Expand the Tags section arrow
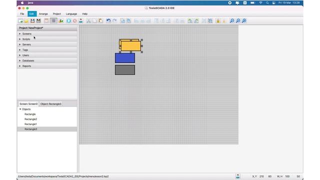This screenshot has width=320, height=180. [x=20, y=50]
